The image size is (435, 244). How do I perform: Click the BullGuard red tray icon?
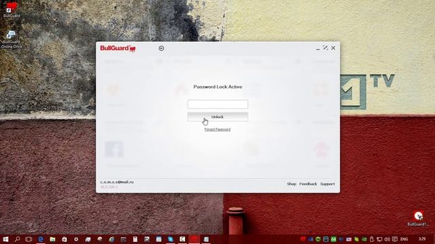point(302,239)
